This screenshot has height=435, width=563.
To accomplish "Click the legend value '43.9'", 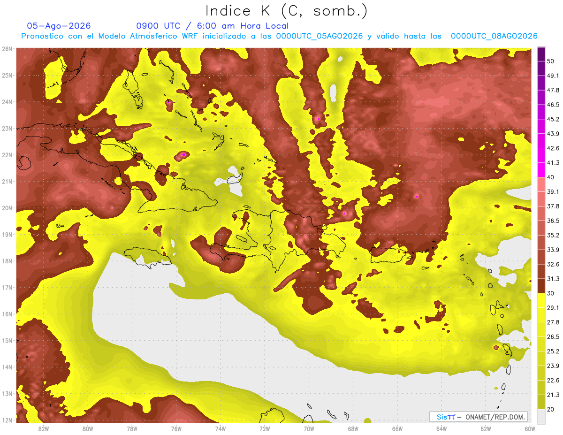I will click(x=553, y=134).
